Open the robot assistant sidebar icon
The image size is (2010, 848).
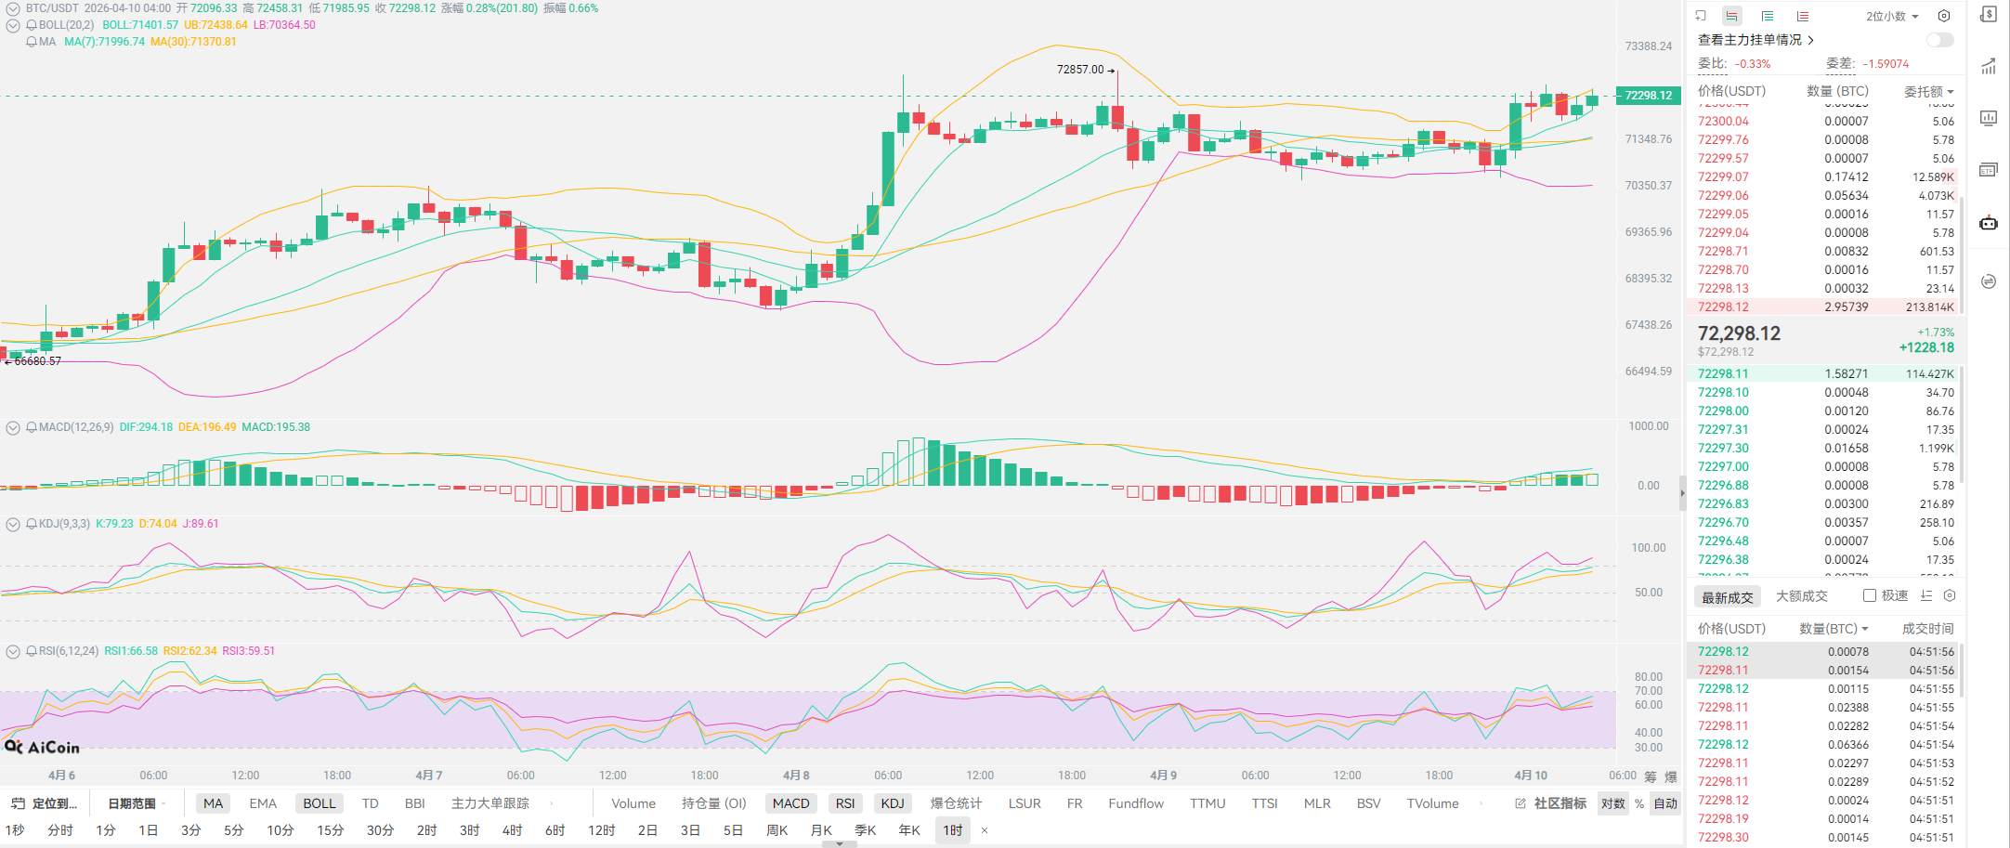tap(1989, 223)
